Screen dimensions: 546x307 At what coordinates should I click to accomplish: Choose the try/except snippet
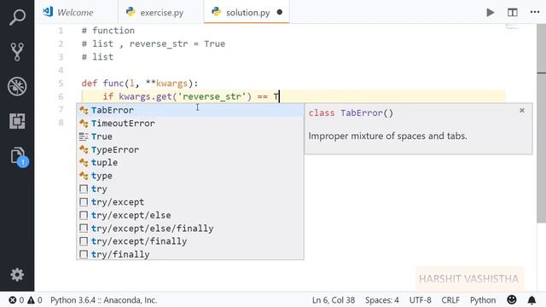190,202
